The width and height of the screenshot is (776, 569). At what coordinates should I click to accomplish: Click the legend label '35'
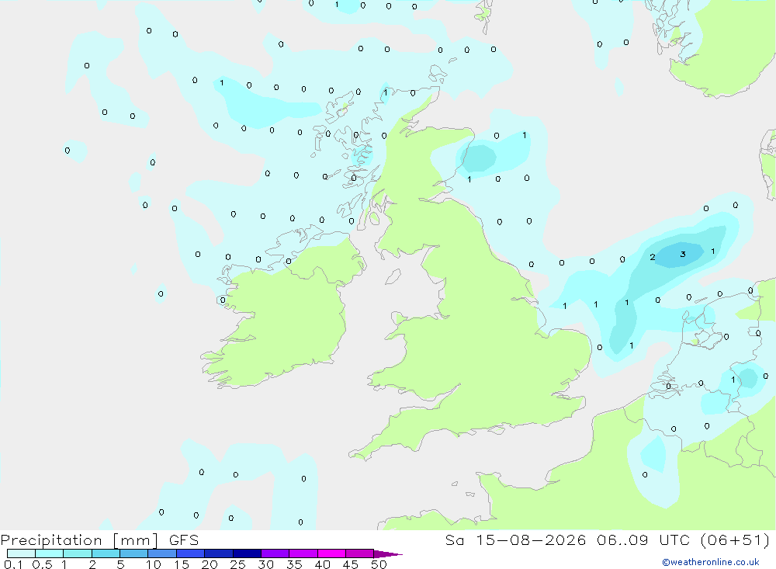(294, 564)
